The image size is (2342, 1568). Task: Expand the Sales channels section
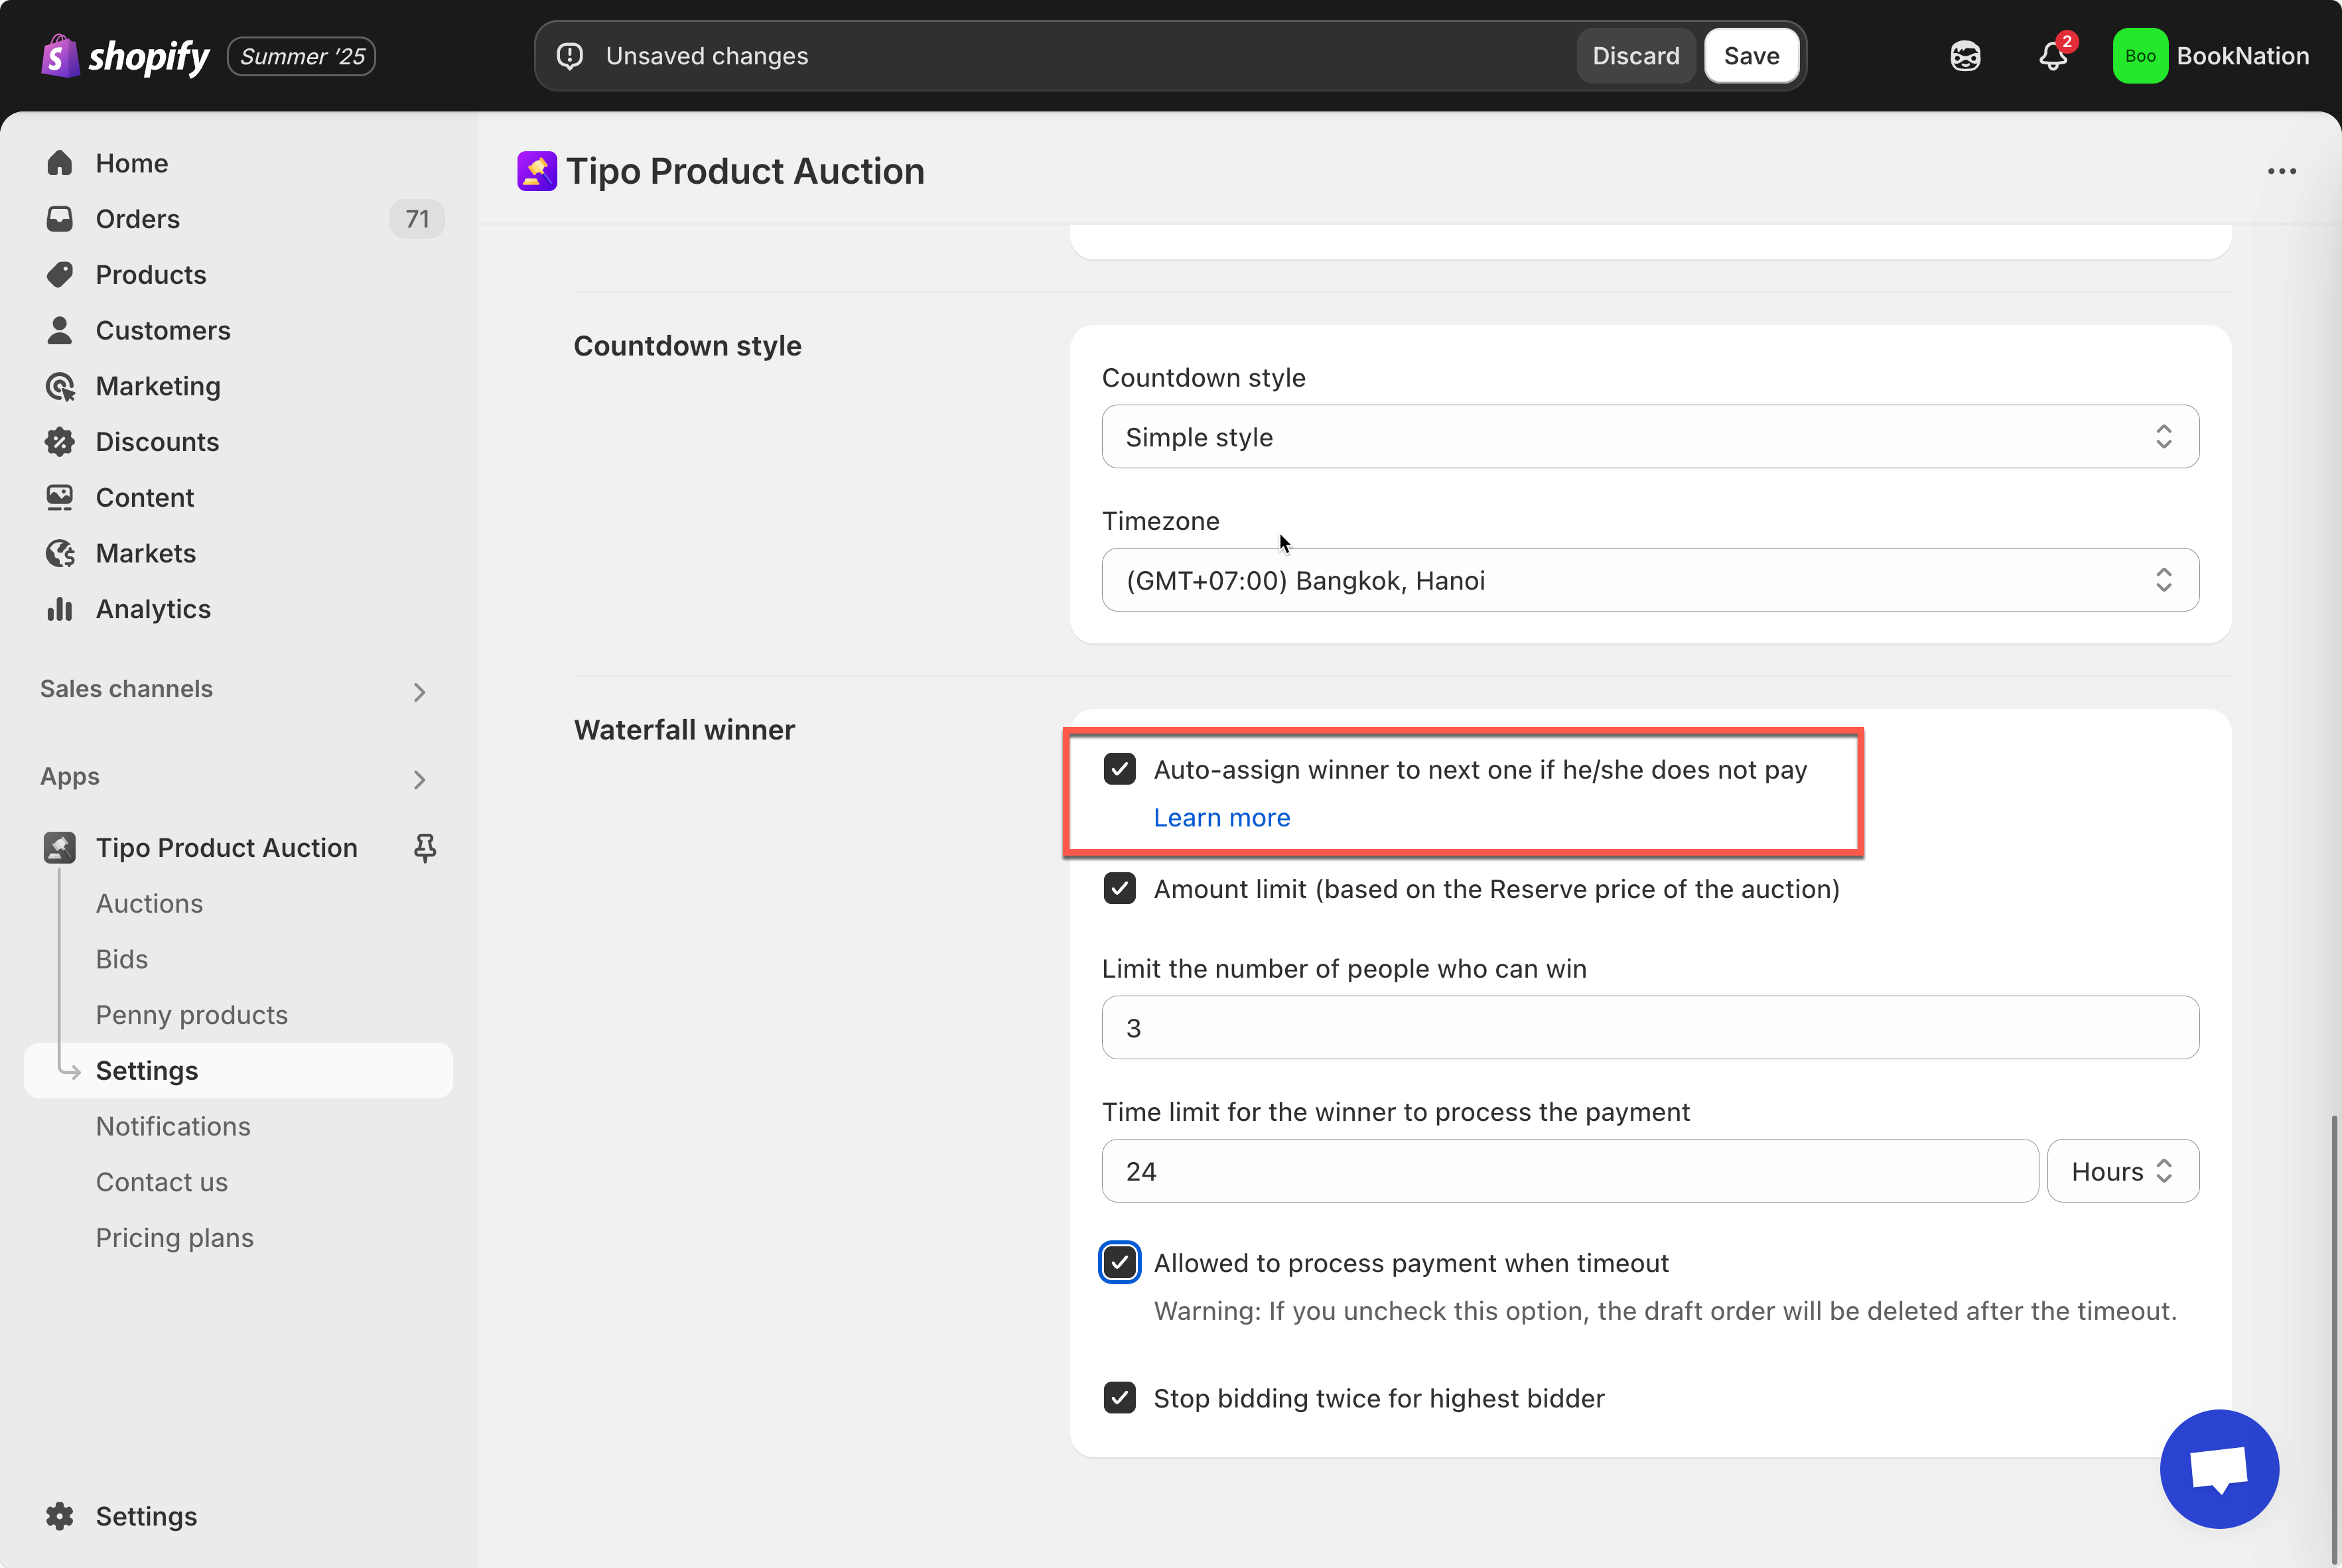pos(419,691)
